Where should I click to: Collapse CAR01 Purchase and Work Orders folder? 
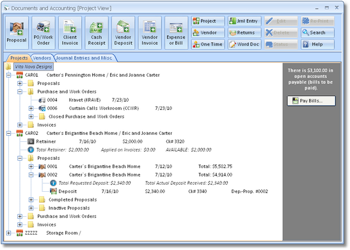tap(20, 91)
